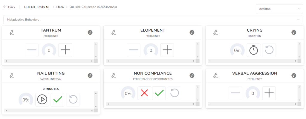Open CLIENT Emily M. breadcrumb
The height and width of the screenshot is (119, 306).
[x=37, y=7]
